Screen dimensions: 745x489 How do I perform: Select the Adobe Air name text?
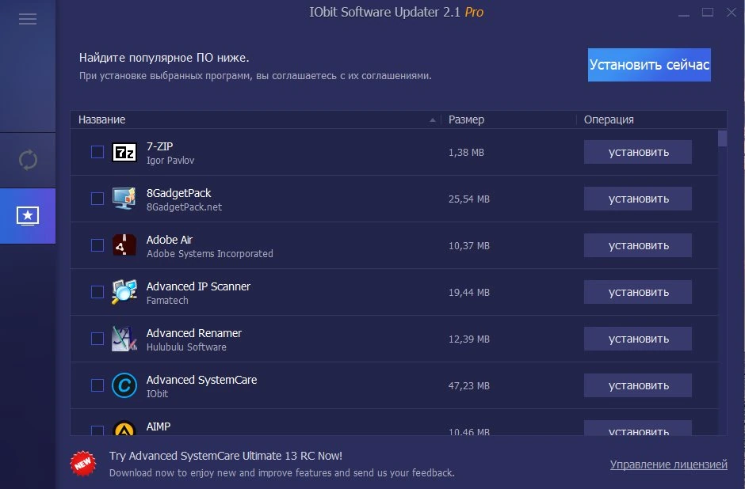[x=170, y=240]
